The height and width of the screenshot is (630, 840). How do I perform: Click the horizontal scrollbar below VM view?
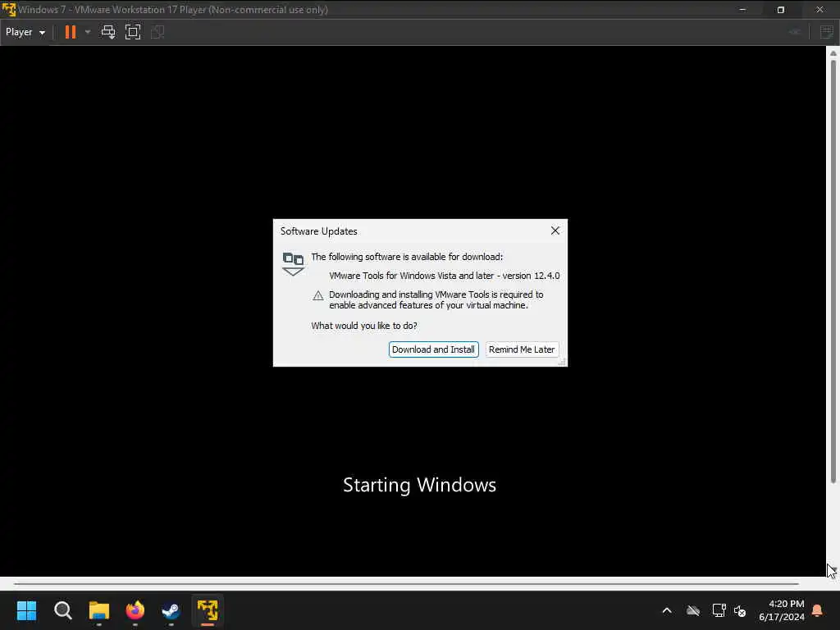(406, 583)
